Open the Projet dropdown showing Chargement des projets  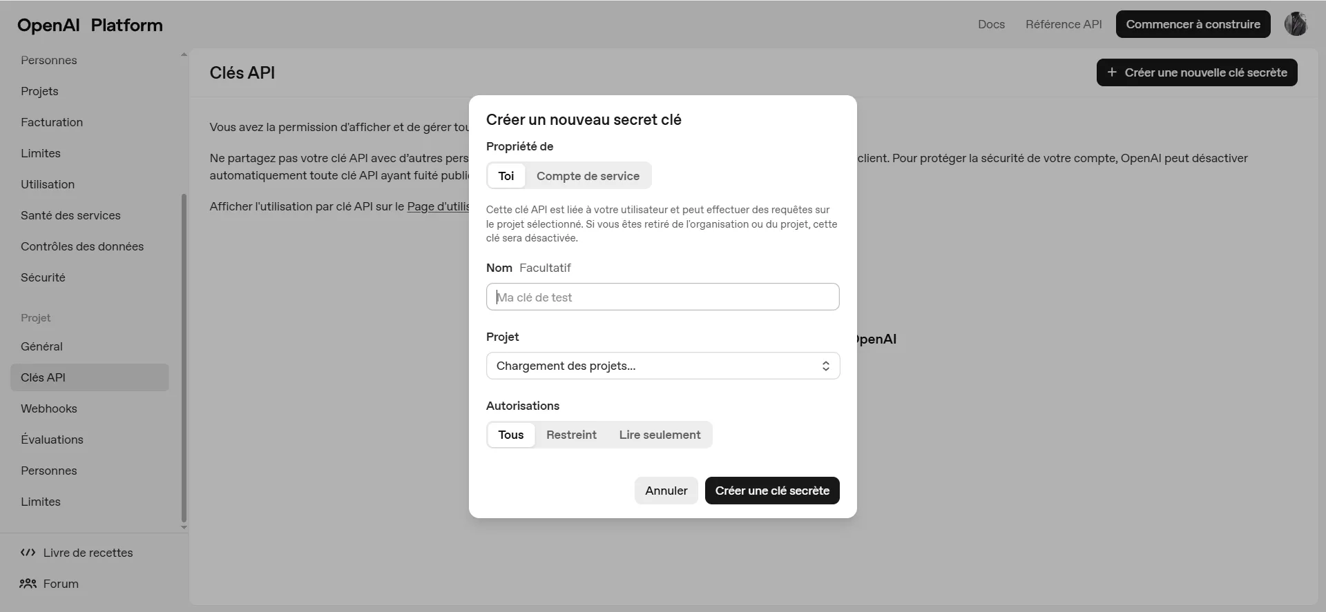[x=662, y=366]
